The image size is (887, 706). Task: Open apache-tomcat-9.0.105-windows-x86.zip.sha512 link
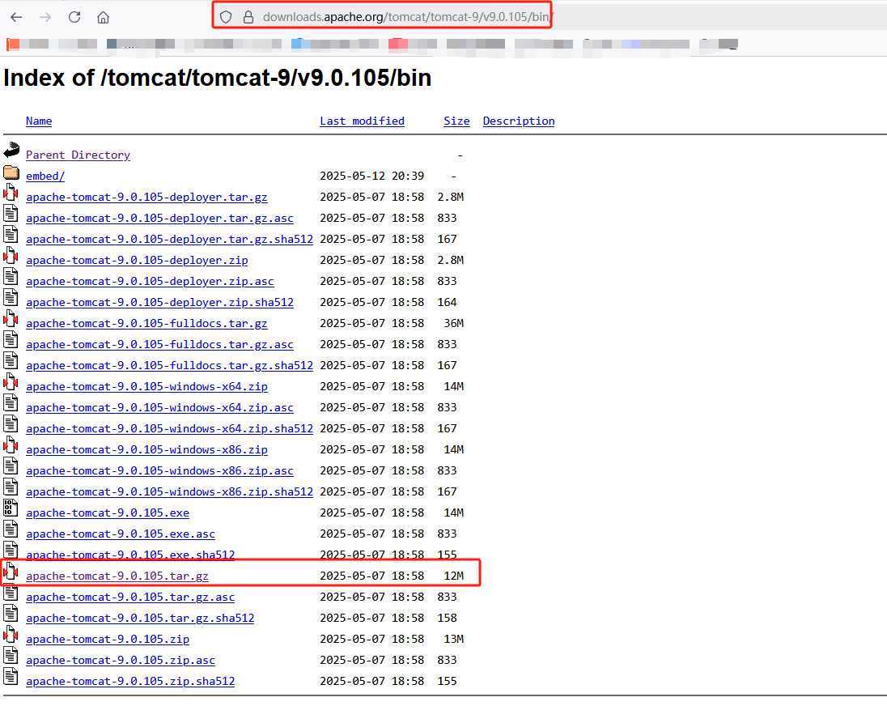pos(169,491)
